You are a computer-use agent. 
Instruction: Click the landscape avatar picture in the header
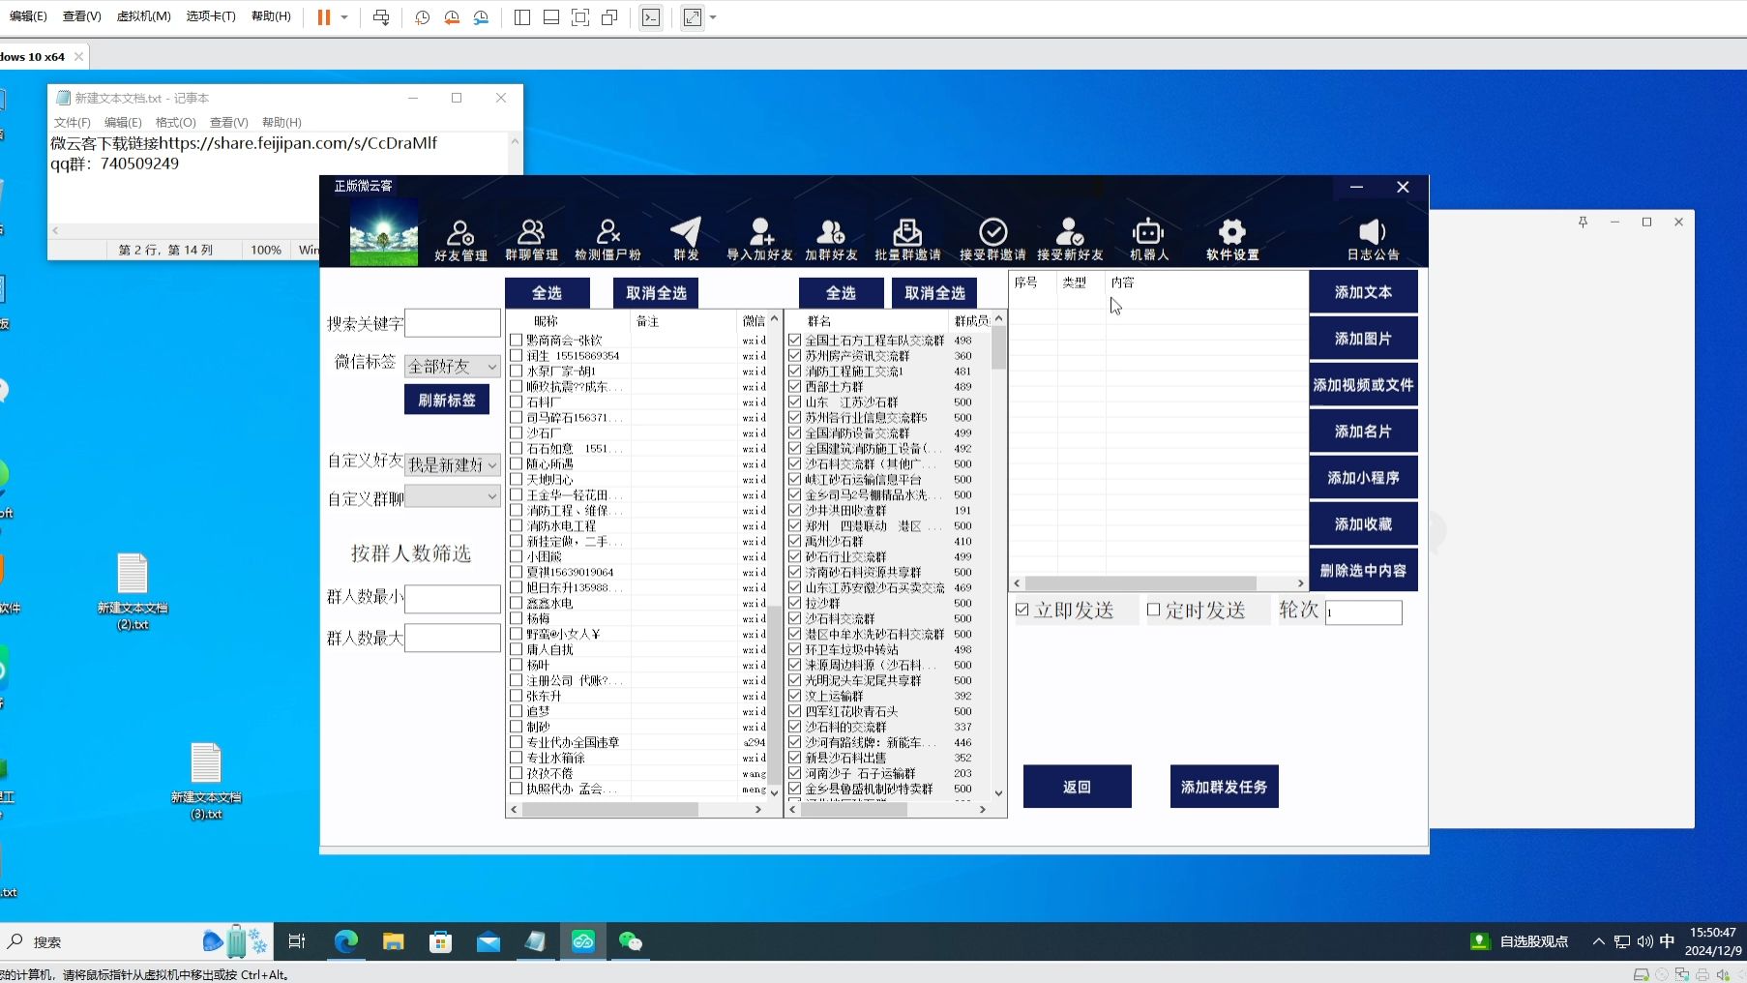384,232
